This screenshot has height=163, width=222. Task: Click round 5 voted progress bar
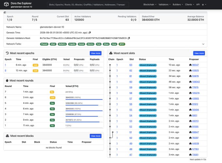click(84, 105)
